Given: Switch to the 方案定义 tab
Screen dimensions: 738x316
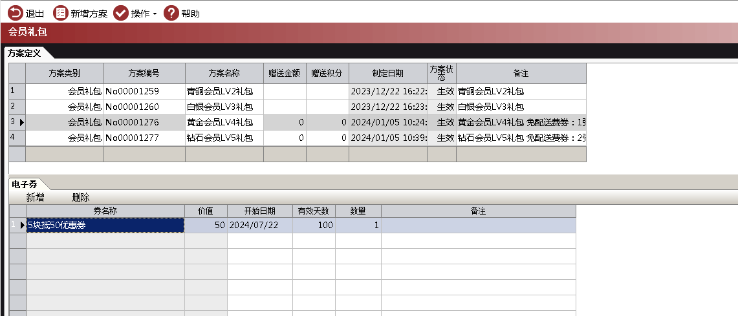Looking at the screenshot, I should click(x=25, y=53).
